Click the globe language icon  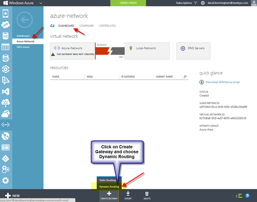[203, 3]
